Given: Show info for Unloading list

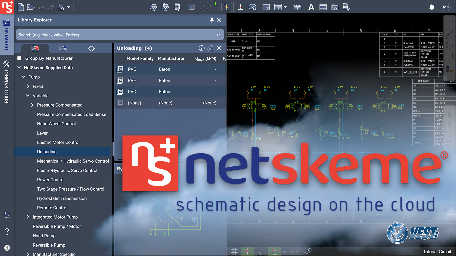Looking at the screenshot, I should pyautogui.click(x=202, y=48).
